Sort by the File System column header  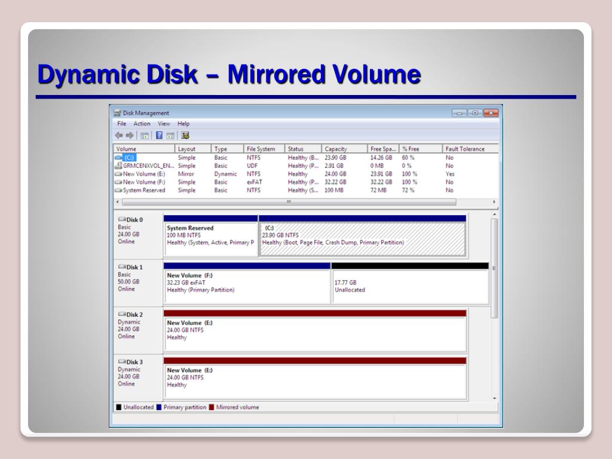pos(264,149)
